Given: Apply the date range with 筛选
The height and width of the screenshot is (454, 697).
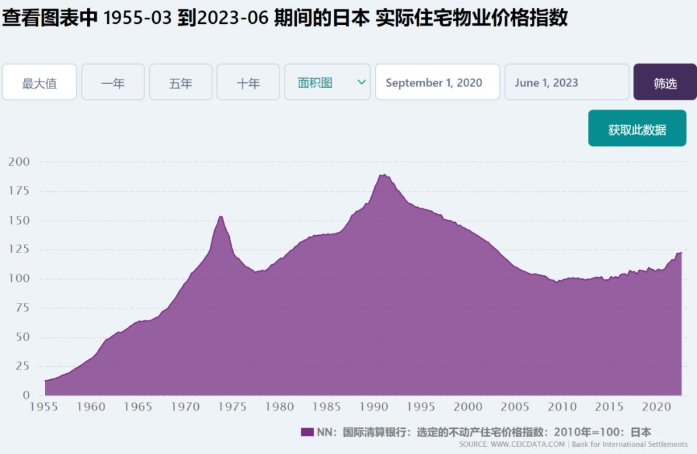Looking at the screenshot, I should tap(665, 82).
